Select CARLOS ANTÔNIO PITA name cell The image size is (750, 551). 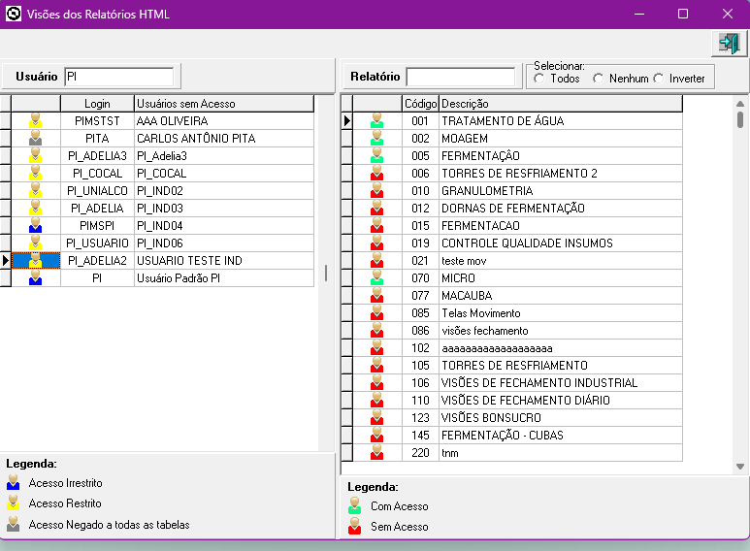224,138
